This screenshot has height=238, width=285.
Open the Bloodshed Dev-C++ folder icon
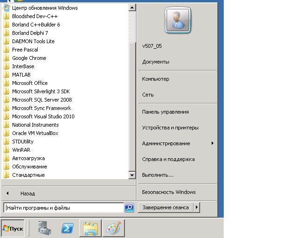6,16
